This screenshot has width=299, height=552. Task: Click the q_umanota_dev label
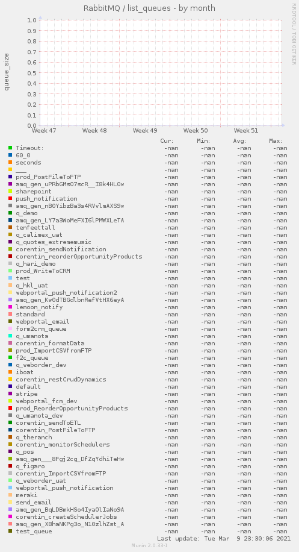(39, 416)
